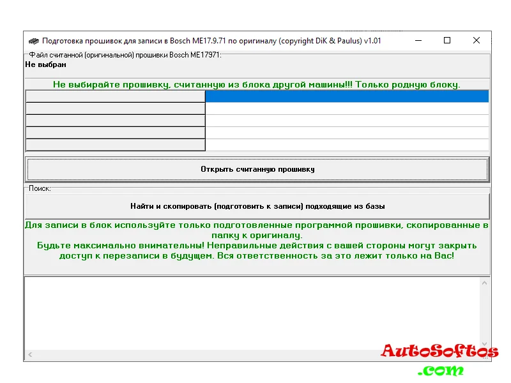The height and width of the screenshot is (383, 511).
Task: Close the firmware preparation window
Action: 477,41
